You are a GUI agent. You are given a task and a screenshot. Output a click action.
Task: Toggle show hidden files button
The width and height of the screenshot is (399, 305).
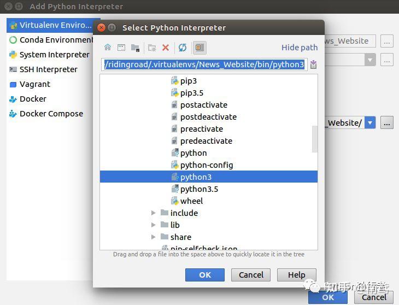199,48
